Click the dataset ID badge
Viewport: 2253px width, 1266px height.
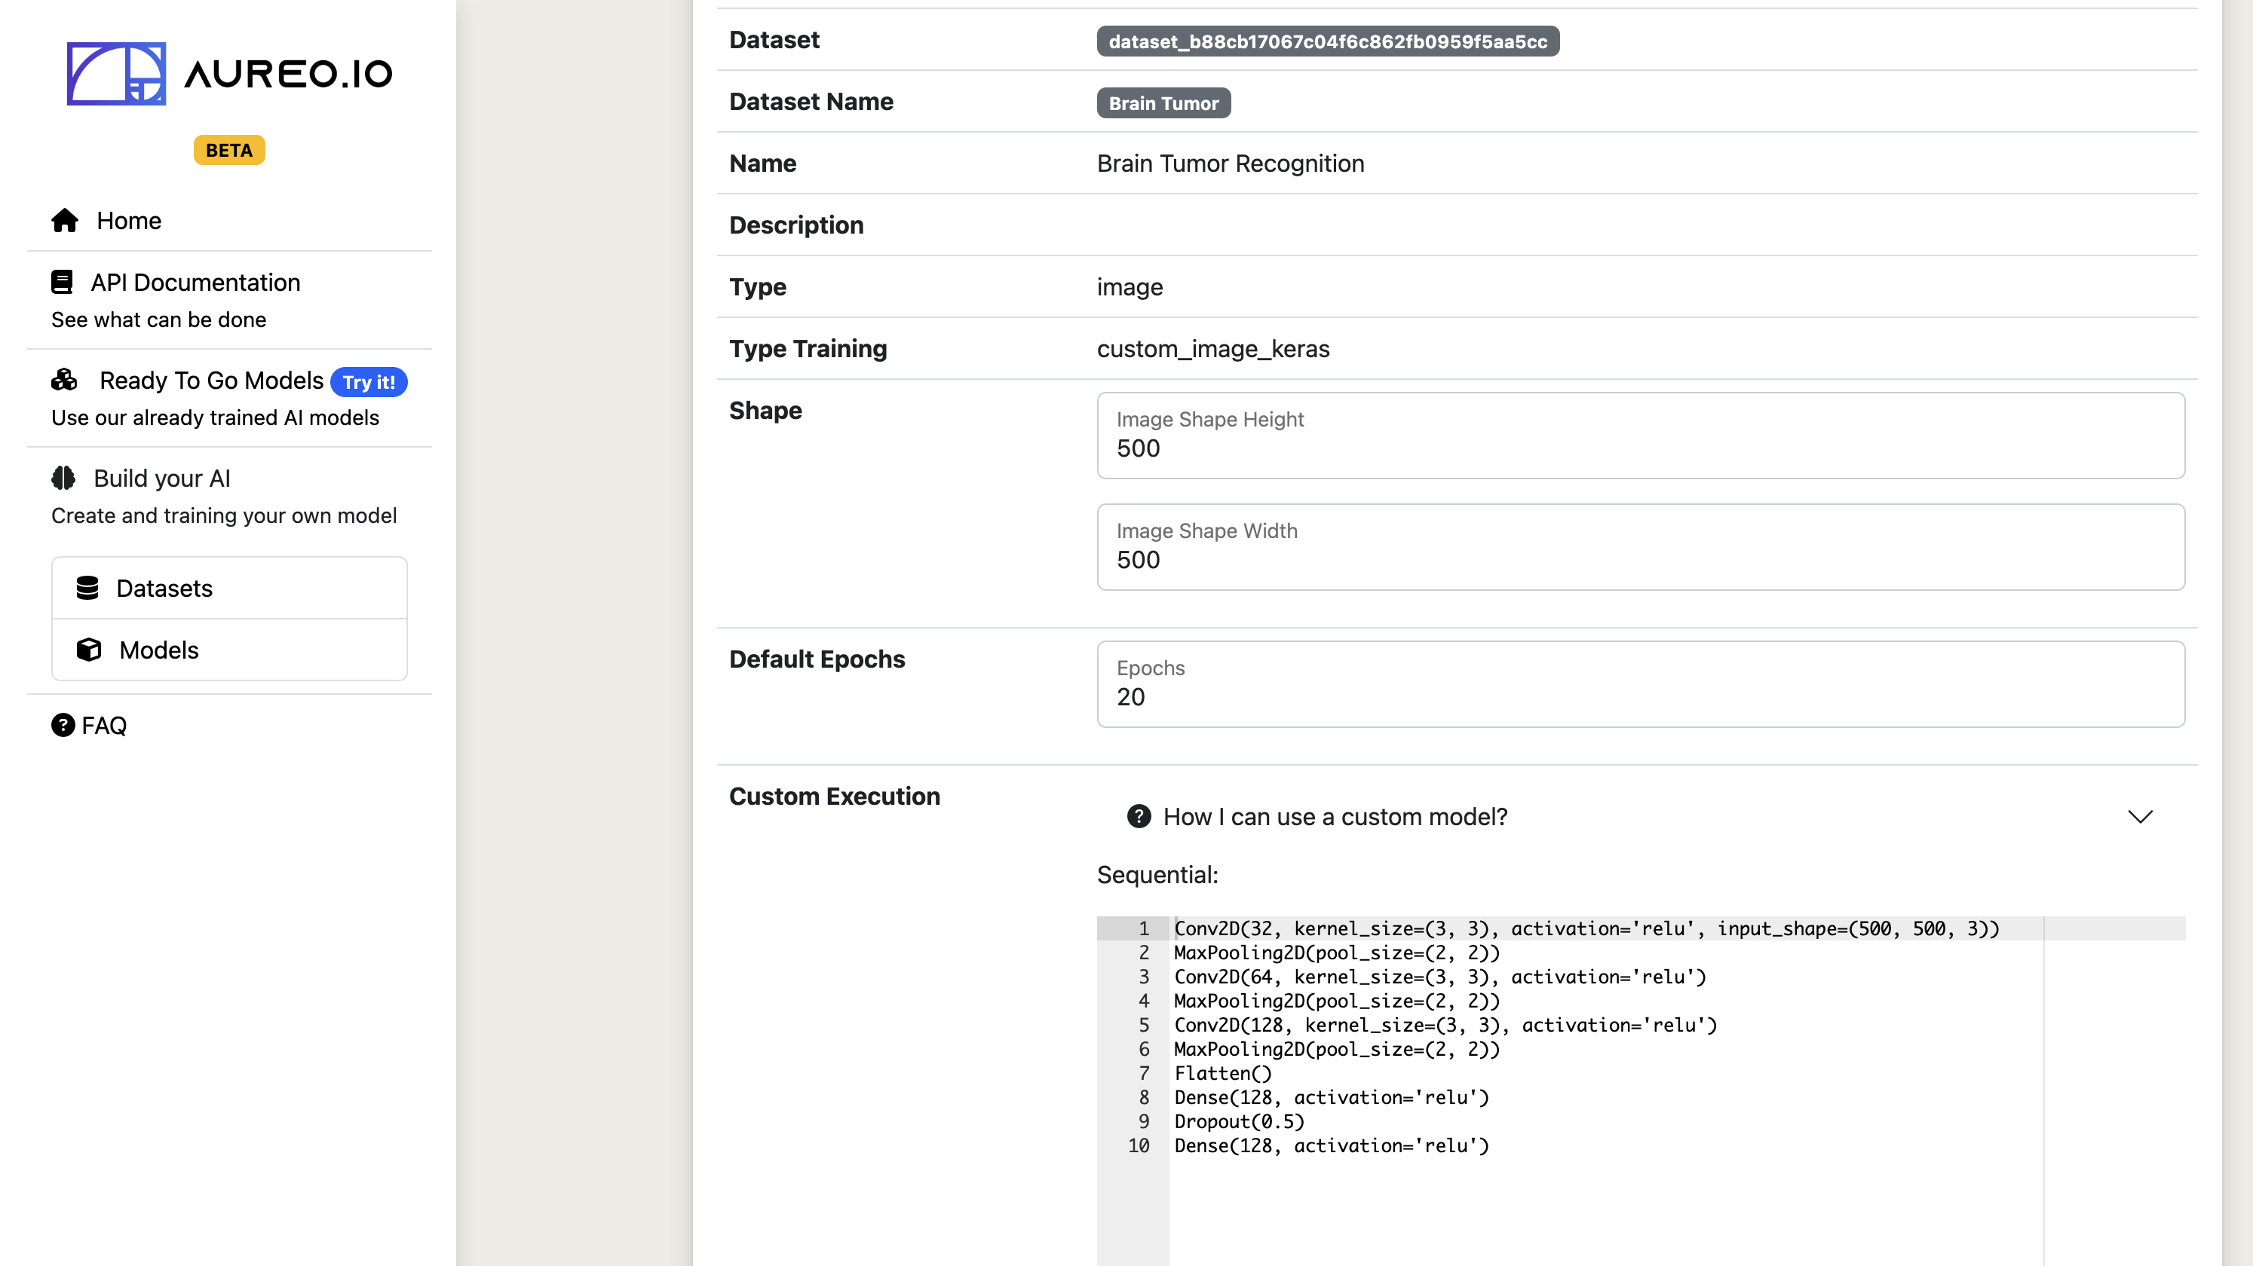(1328, 41)
